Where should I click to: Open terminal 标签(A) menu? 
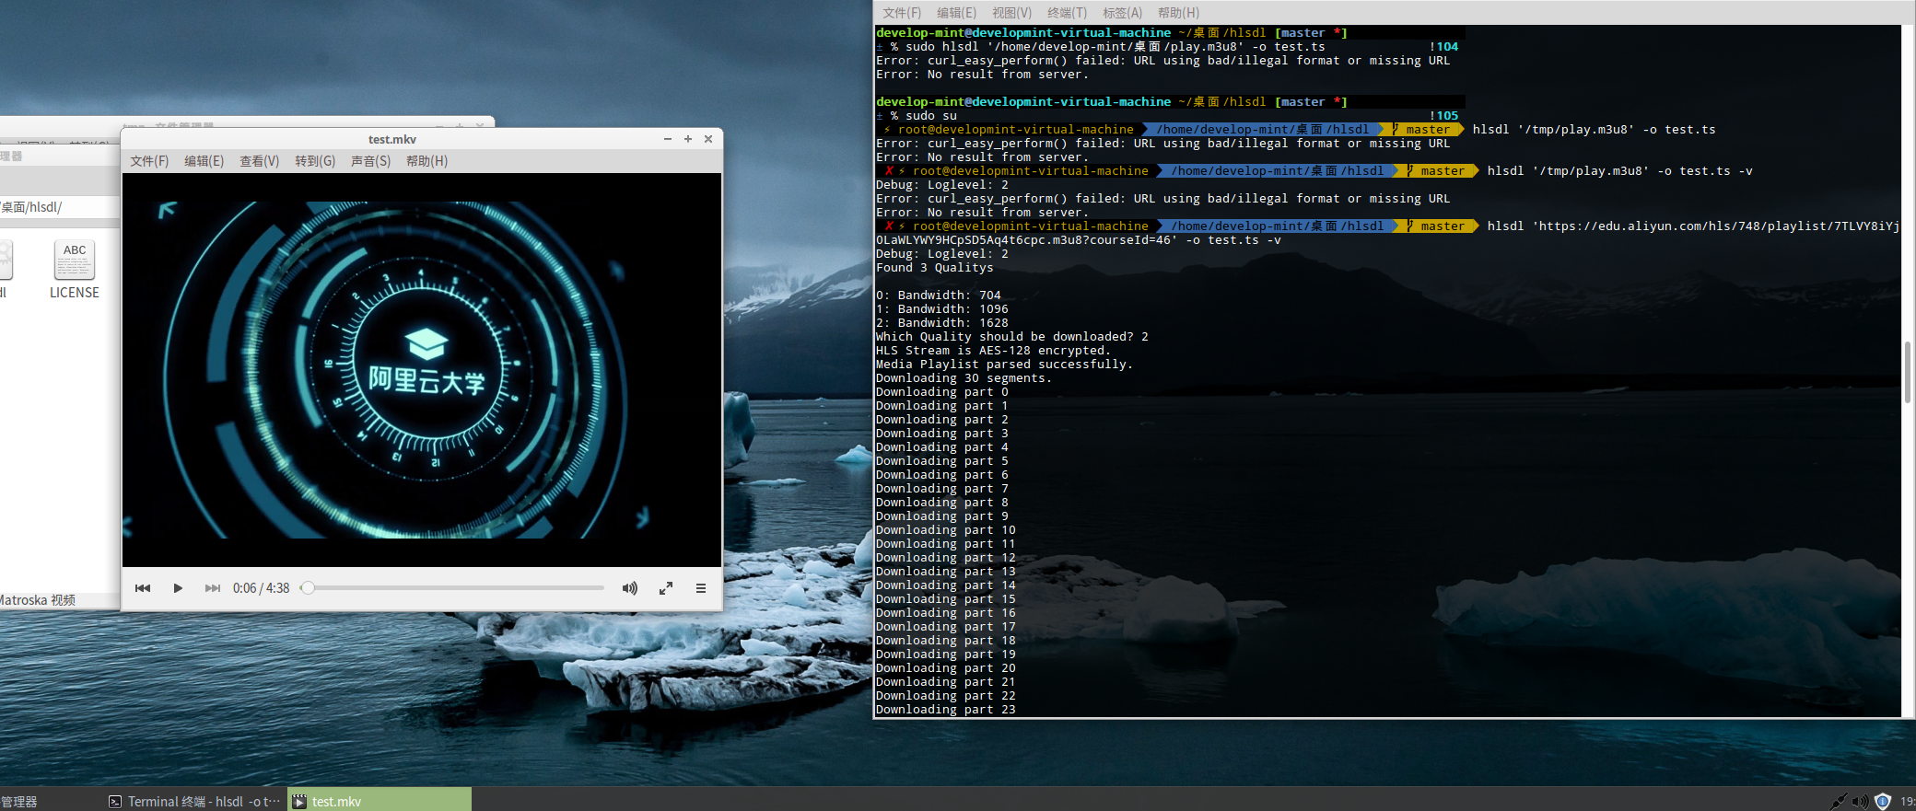point(1122,13)
